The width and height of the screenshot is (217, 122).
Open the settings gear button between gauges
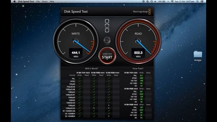(x=107, y=40)
